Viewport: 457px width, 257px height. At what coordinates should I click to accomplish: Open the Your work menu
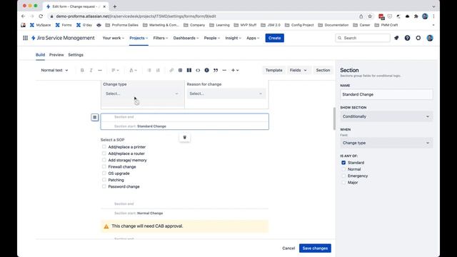(113, 38)
